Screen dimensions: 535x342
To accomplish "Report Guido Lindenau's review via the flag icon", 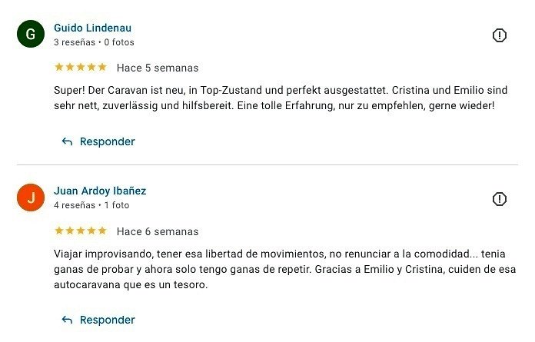I will pyautogui.click(x=499, y=35).
